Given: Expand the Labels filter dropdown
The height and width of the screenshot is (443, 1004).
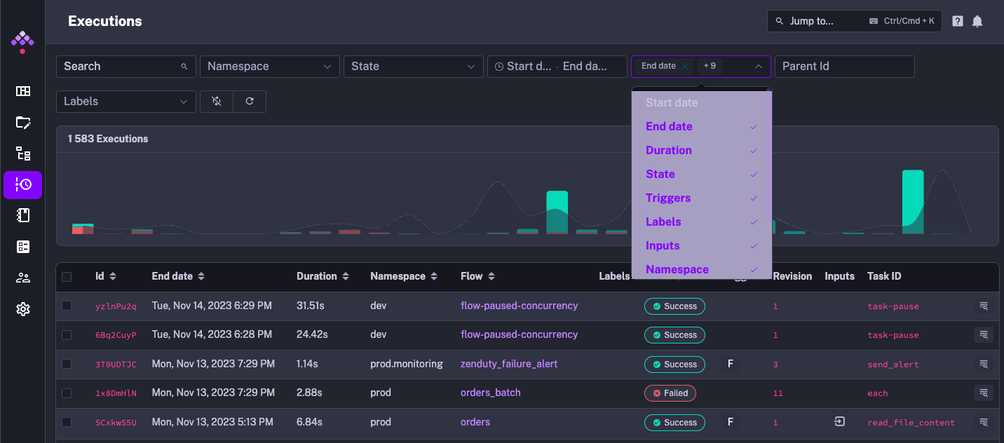Looking at the screenshot, I should [x=125, y=102].
